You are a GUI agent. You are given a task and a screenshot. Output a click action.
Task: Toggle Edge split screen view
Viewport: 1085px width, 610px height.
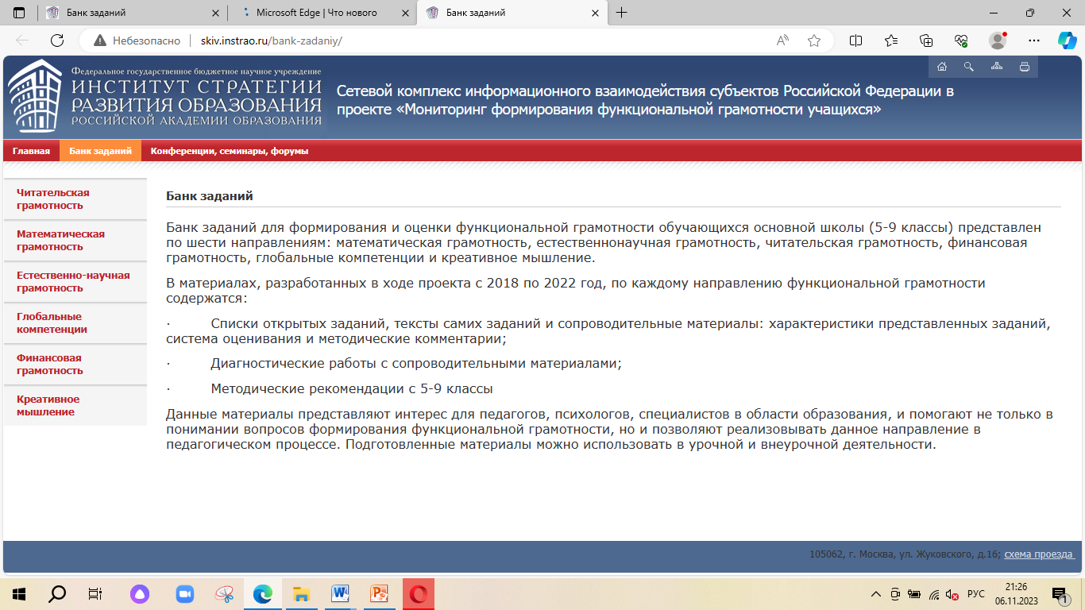click(x=856, y=41)
